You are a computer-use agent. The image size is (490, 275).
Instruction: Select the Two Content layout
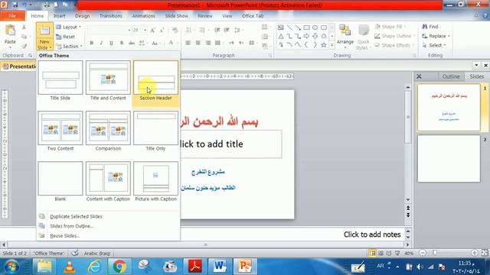(60, 131)
